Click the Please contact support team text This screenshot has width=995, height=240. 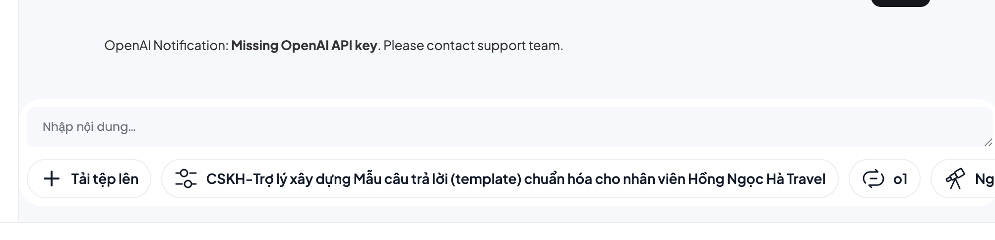click(473, 46)
